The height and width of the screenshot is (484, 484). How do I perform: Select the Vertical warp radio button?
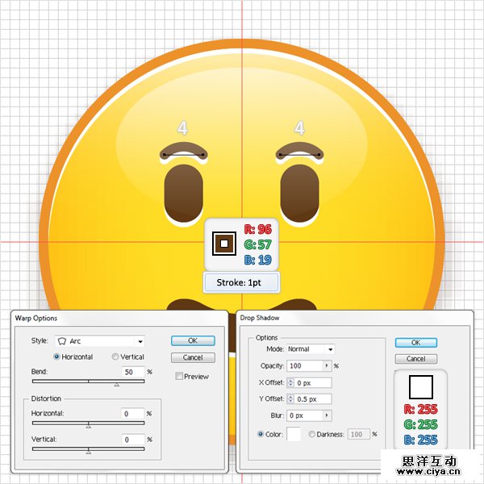(115, 357)
